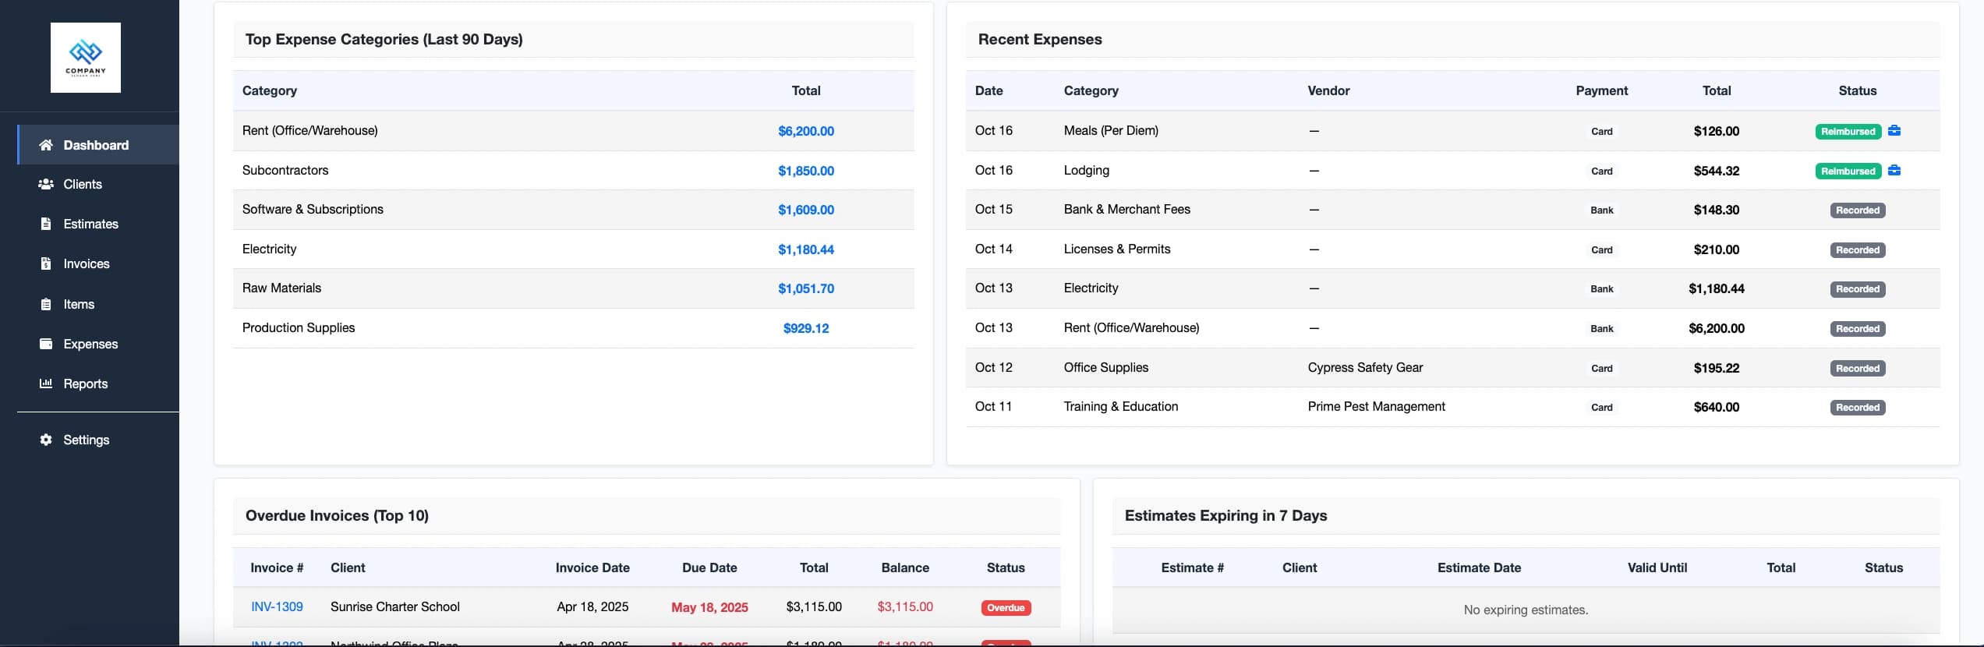Click the company logo in sidebar
The width and height of the screenshot is (1984, 647).
tap(86, 58)
